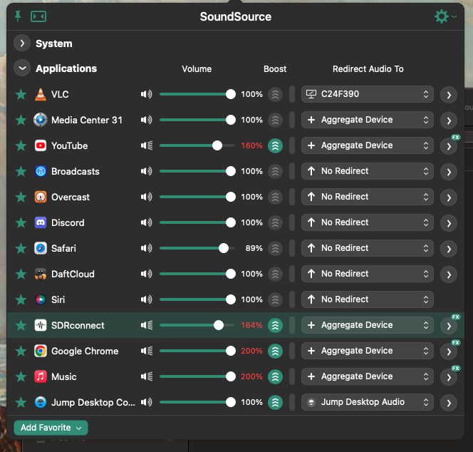Image resolution: width=473 pixels, height=452 pixels.
Task: Open Media Center 31 redirect dropdown
Action: click(x=368, y=120)
